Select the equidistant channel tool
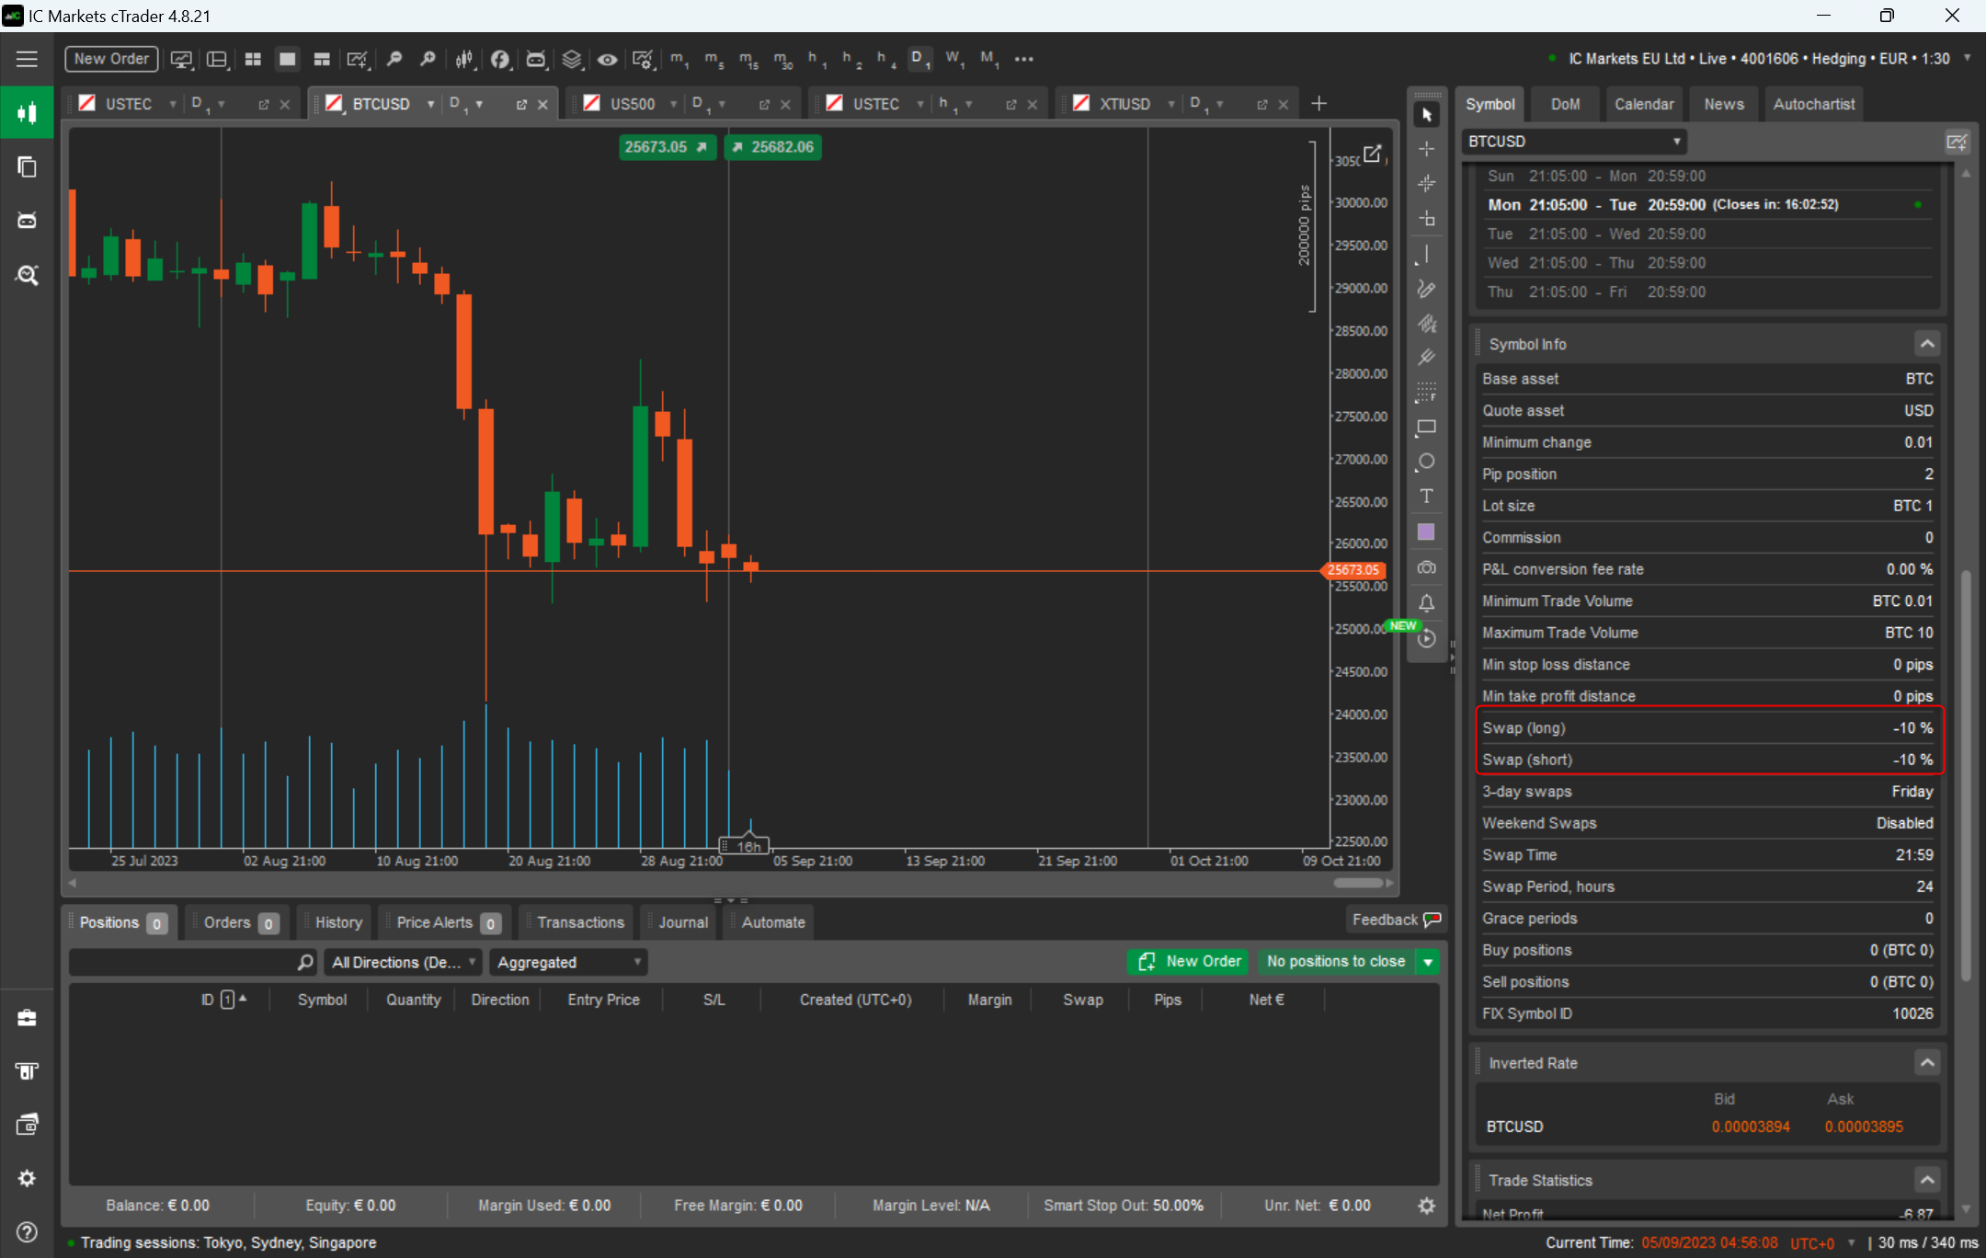The width and height of the screenshot is (1986, 1258). [x=1426, y=324]
